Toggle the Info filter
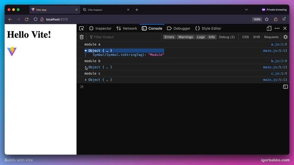Viewport: 294px width, 165px height. tap(212, 37)
